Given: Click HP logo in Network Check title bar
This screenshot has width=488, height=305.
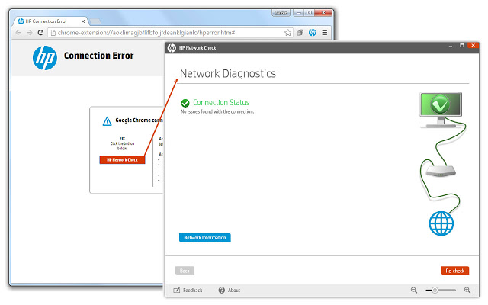Looking at the screenshot, I should 172,47.
